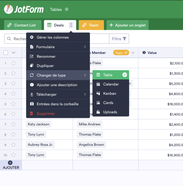Toggle the favorite star on row 7
Screen dimensions: 183x186
[13, 124]
